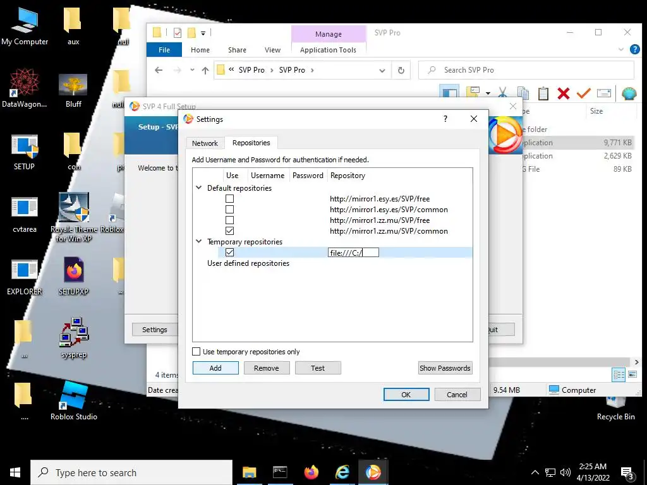
Task: Open the Explorer Share tab
Action: pyautogui.click(x=238, y=50)
